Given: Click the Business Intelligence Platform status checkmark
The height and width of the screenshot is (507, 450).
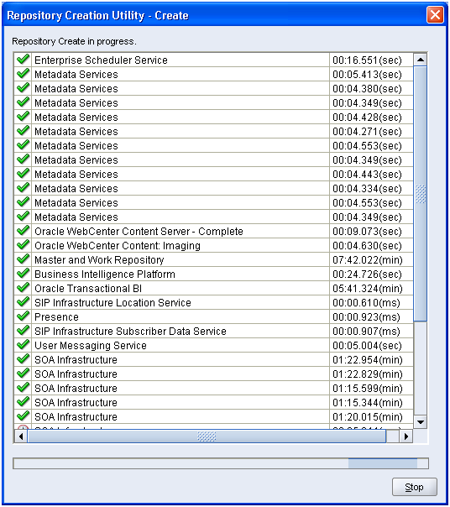Looking at the screenshot, I should pyautogui.click(x=23, y=274).
